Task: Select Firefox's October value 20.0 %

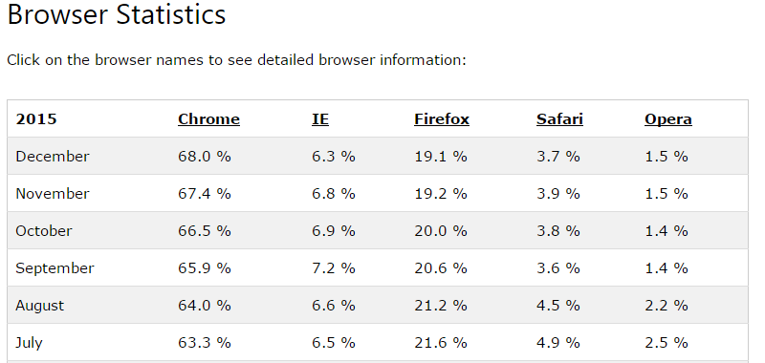Action: 441,231
